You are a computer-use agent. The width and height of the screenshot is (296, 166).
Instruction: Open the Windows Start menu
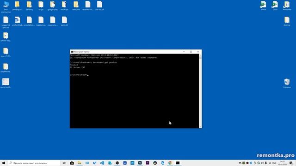tap(4, 163)
